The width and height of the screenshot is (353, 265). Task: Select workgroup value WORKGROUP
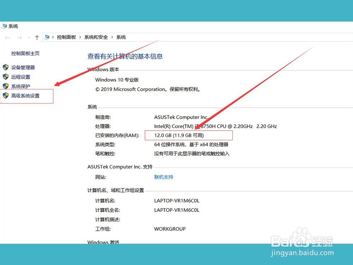170,229
